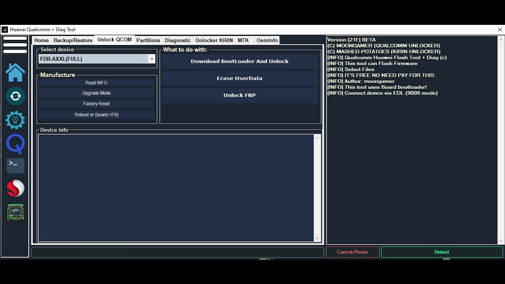Image resolution: width=505 pixels, height=284 pixels.
Task: Open the Backup/Restore tab
Action: coord(73,40)
